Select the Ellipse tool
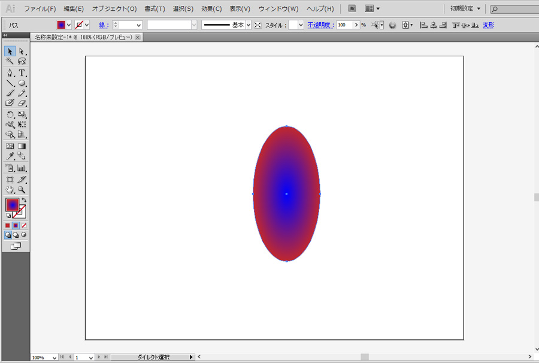Image resolution: width=539 pixels, height=363 pixels. coord(22,83)
